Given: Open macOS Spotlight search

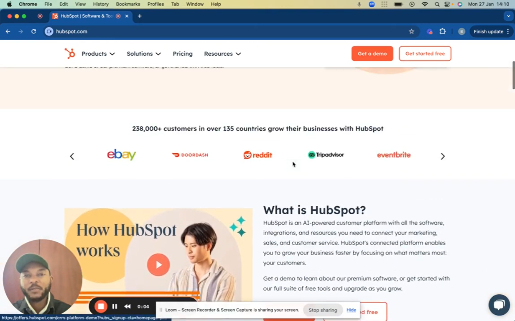Looking at the screenshot, I should pos(437,4).
